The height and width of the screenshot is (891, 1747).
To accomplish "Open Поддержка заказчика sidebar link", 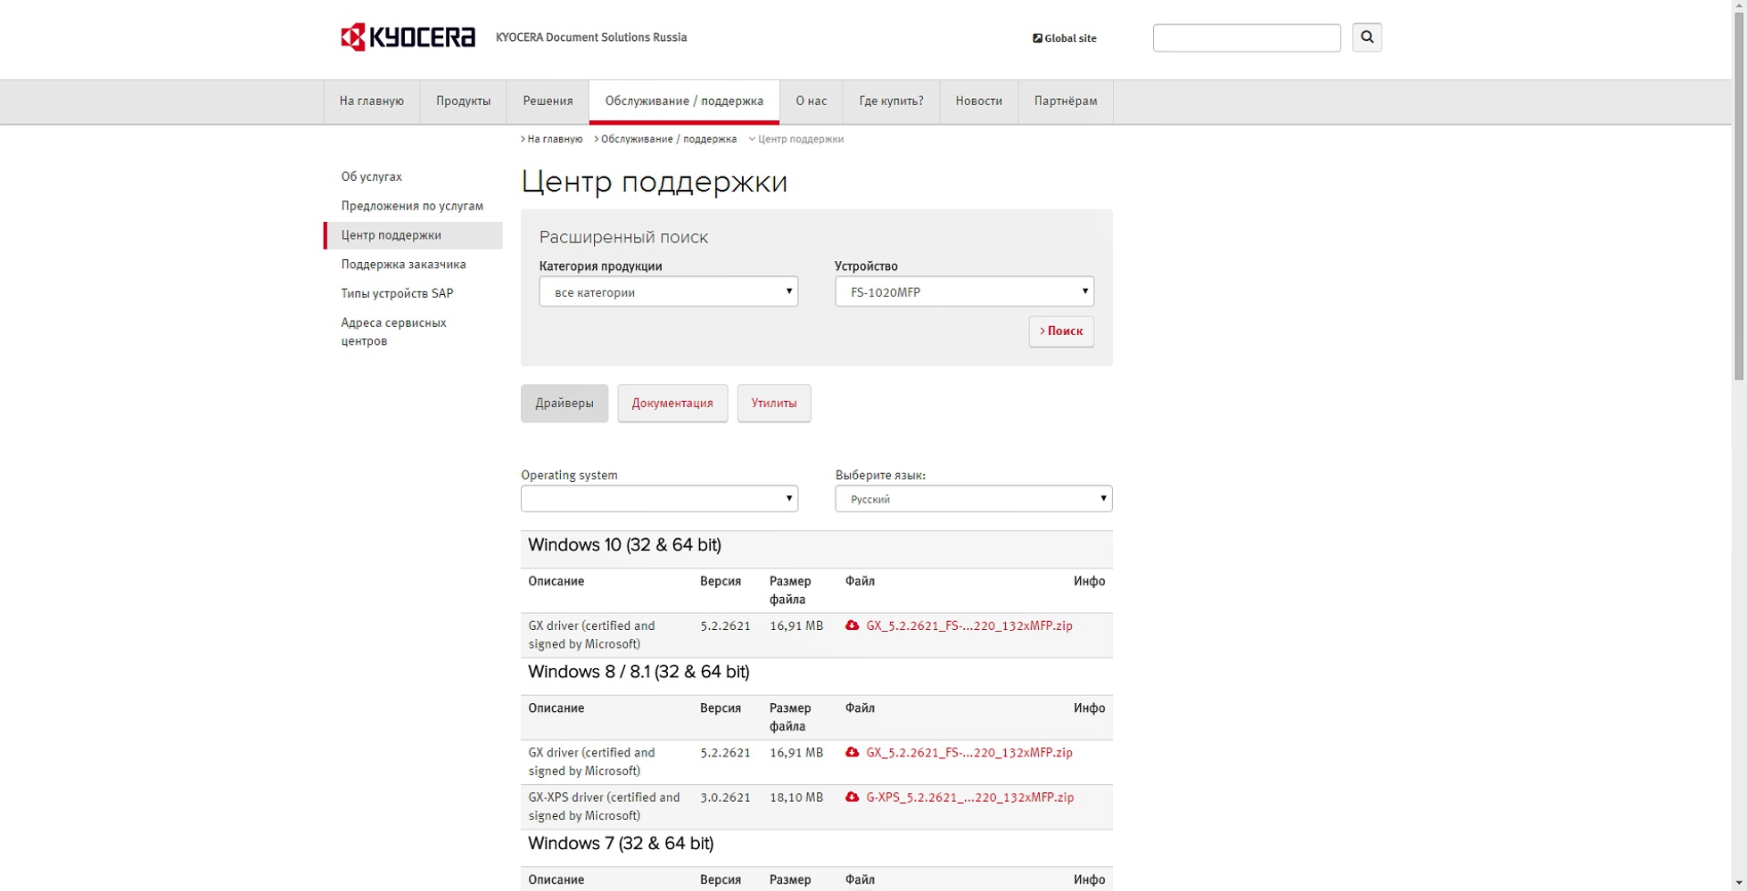I will 403,265.
